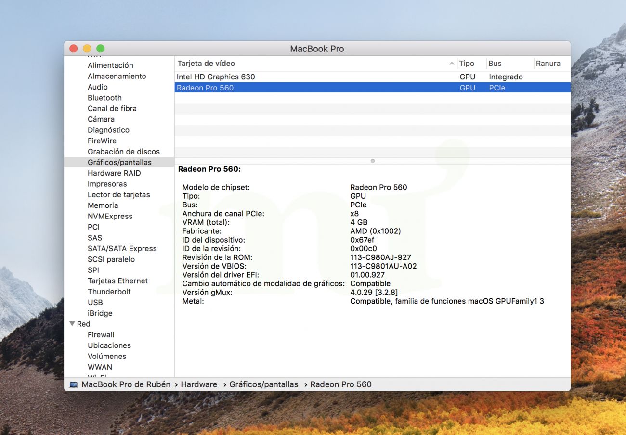Close the MacBook Pro window
The height and width of the screenshot is (435, 626).
click(73, 49)
